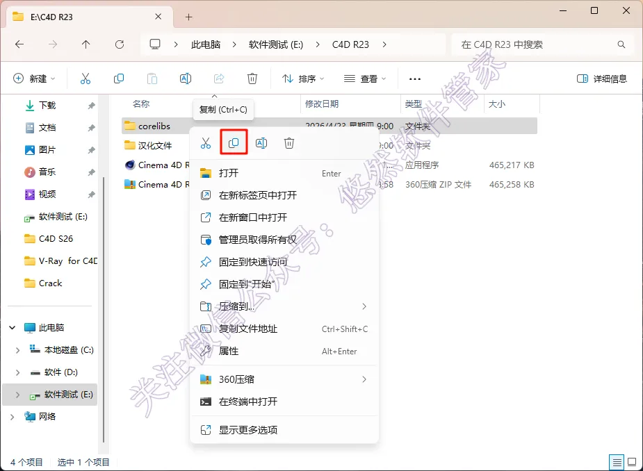Open the 查看 view dropdown

pos(365,78)
